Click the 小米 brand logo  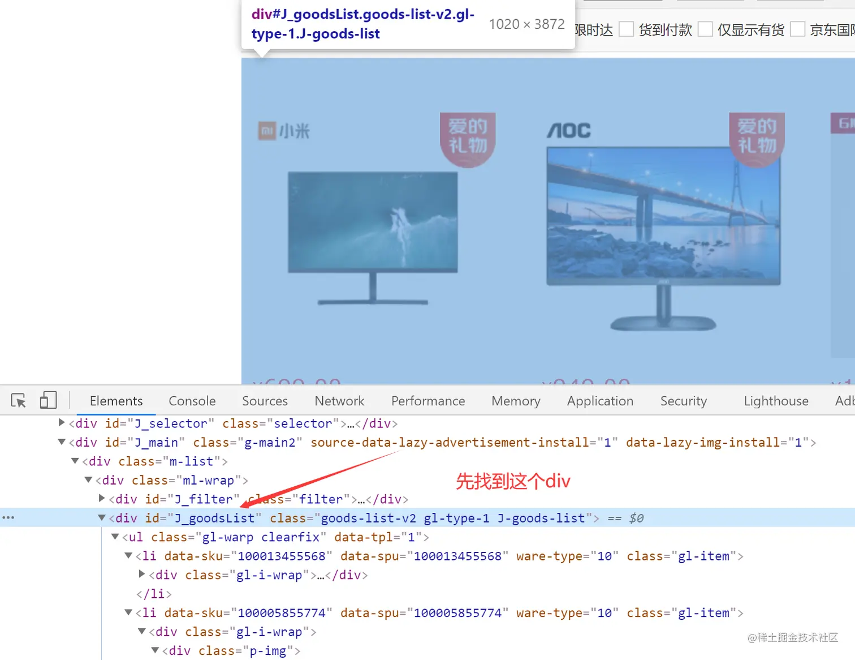(x=284, y=131)
